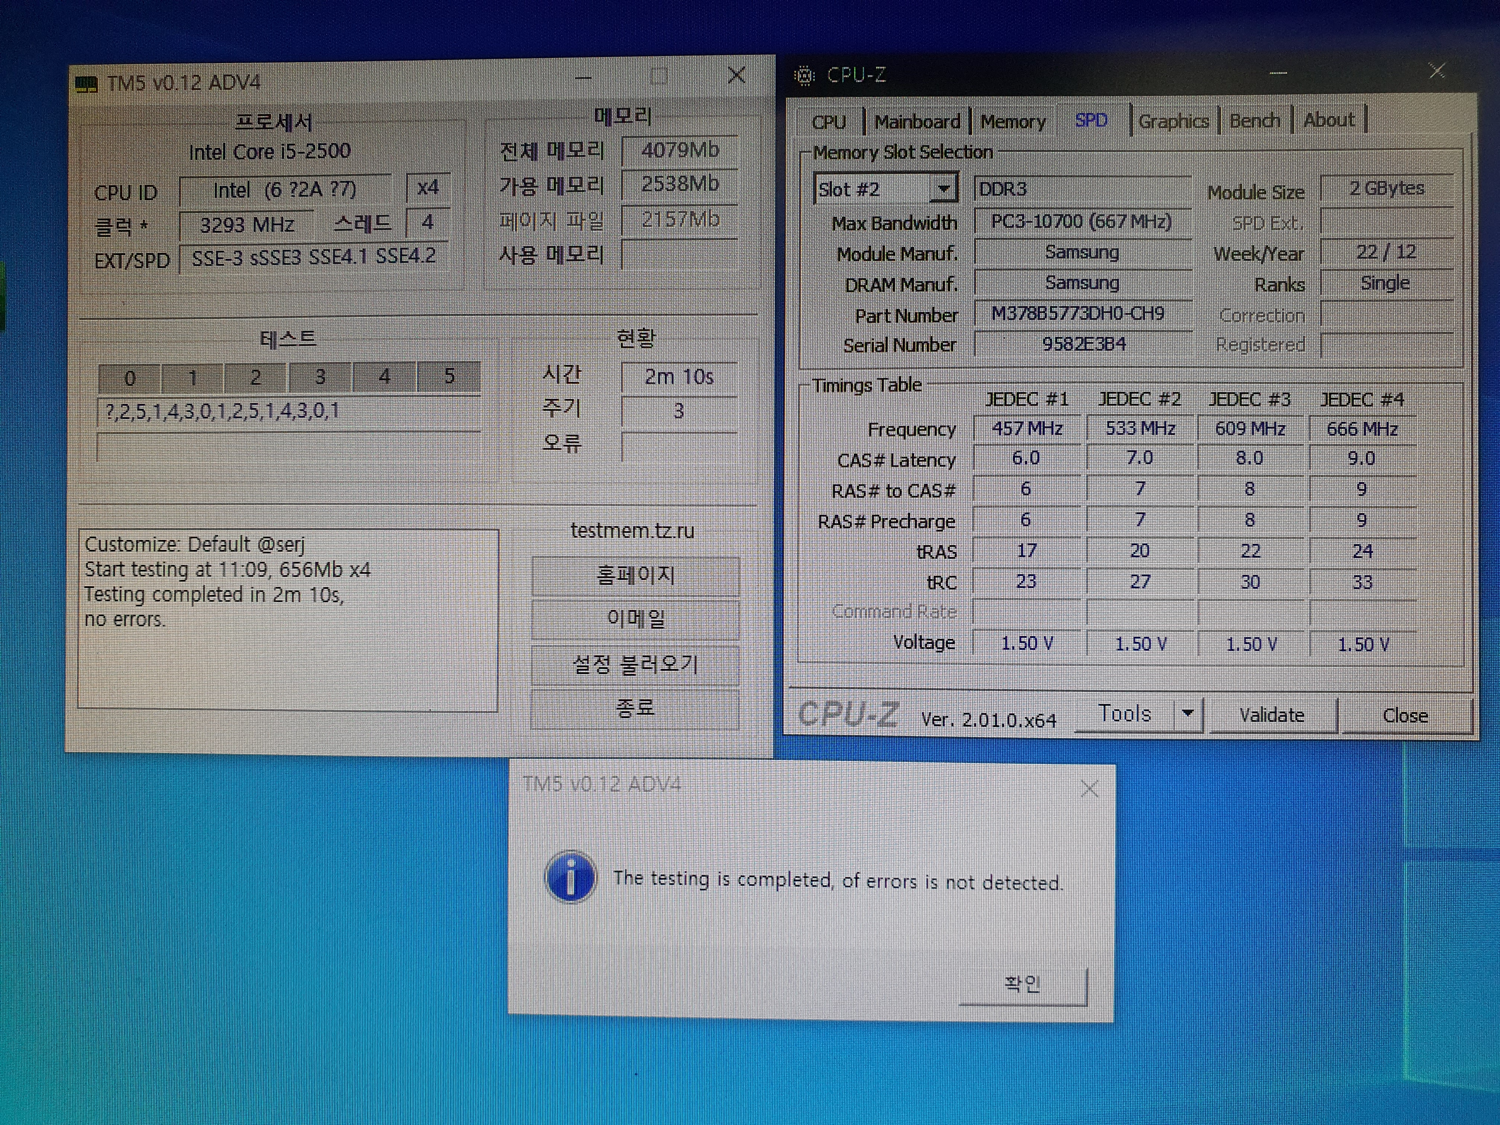Go to the Bench tab

point(1254,121)
